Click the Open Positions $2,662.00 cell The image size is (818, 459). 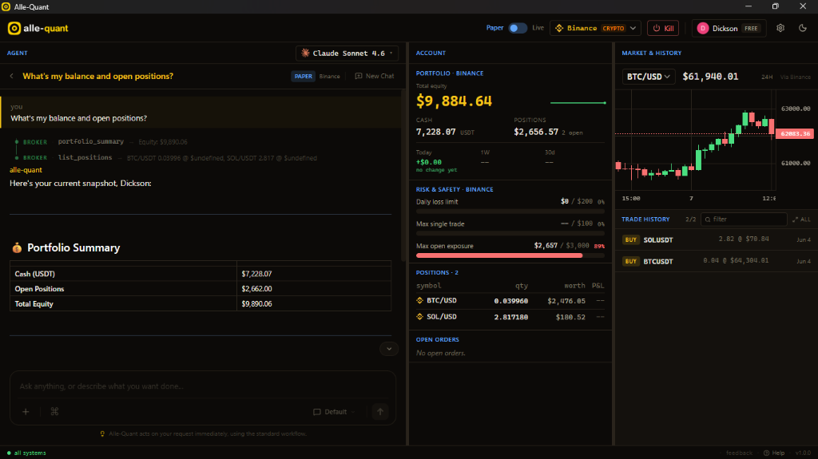coord(313,289)
